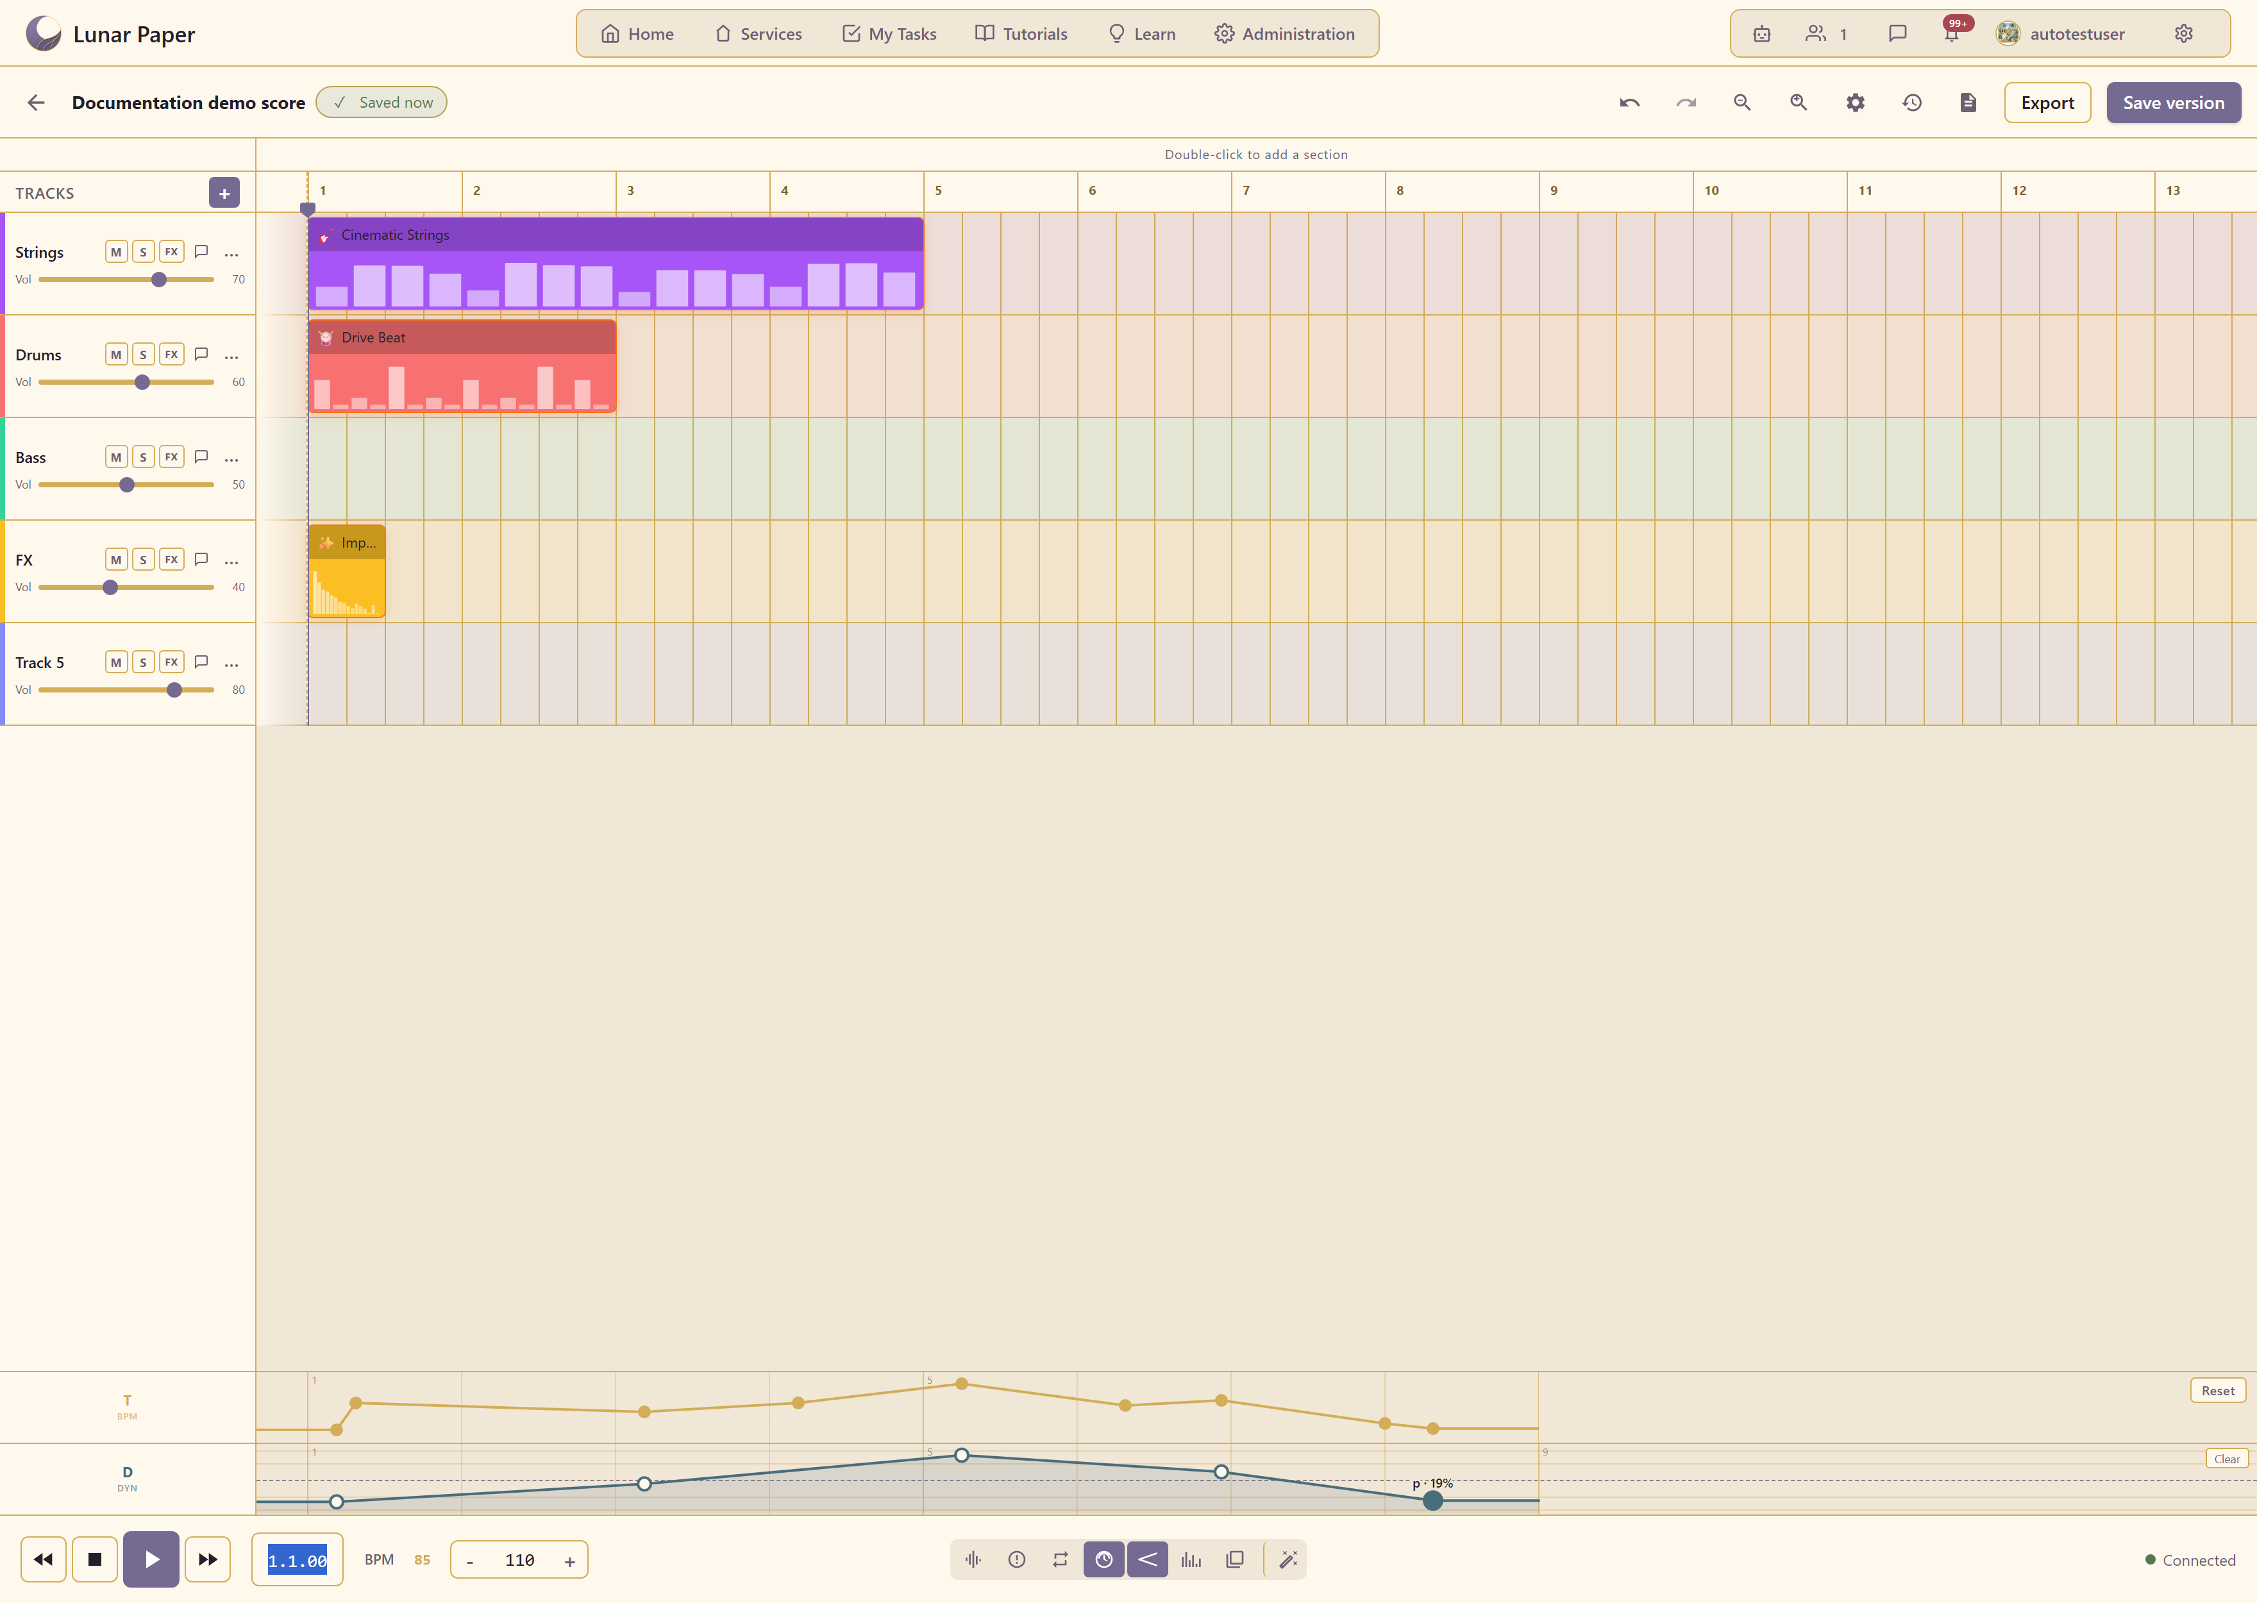Adjust the Track 5 volume slider
Viewport: 2257px width, 1603px height.
coord(126,690)
